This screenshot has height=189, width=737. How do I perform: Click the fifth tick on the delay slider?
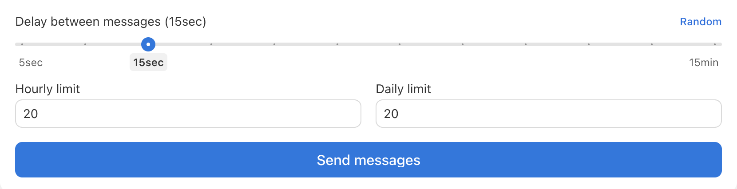[x=274, y=44]
